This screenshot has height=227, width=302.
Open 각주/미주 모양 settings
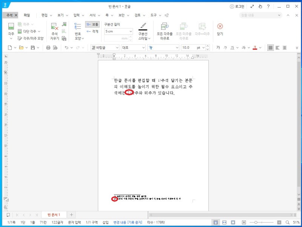click(x=31, y=38)
